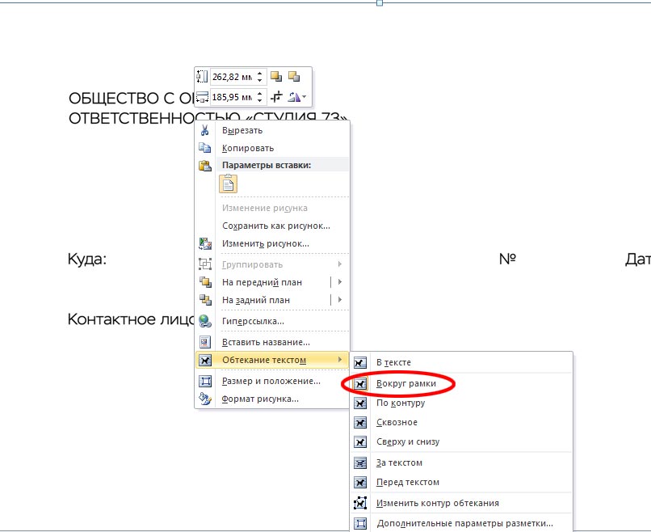Viewport: 651px width, 532px height.
Task: Click the По контуру wrap icon
Action: (x=360, y=403)
